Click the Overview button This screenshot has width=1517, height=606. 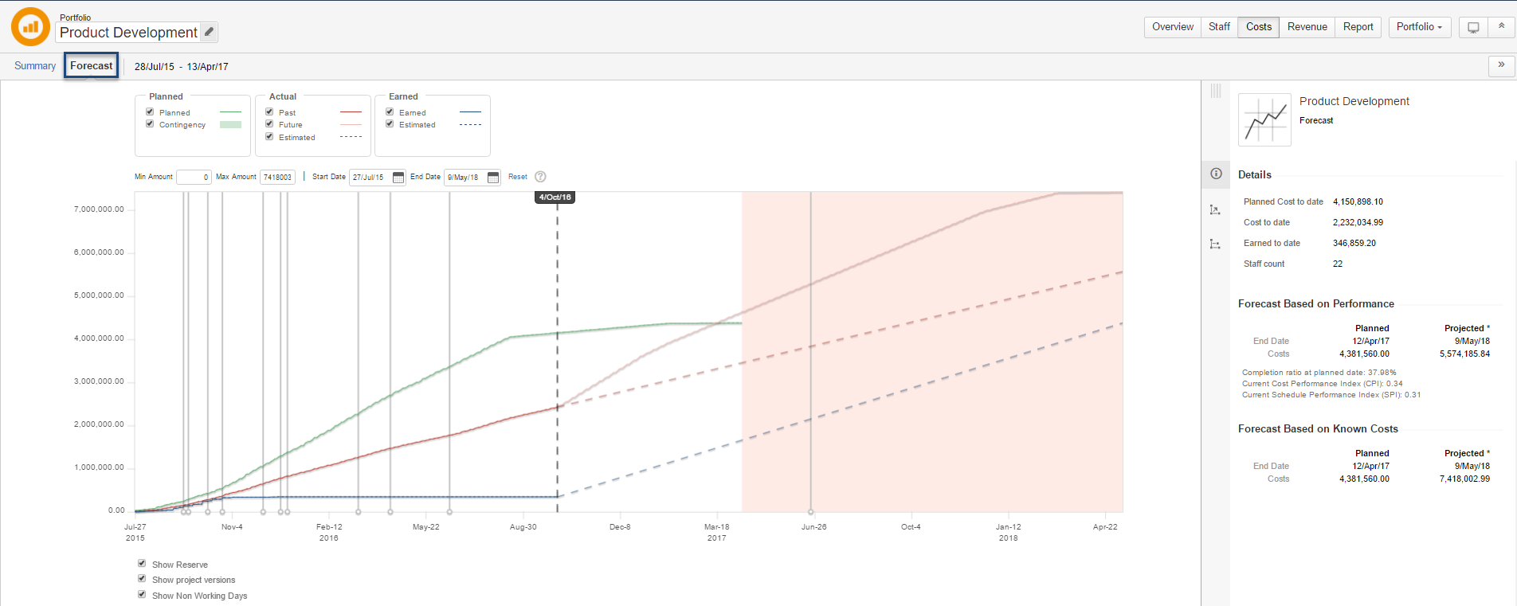pyautogui.click(x=1172, y=27)
